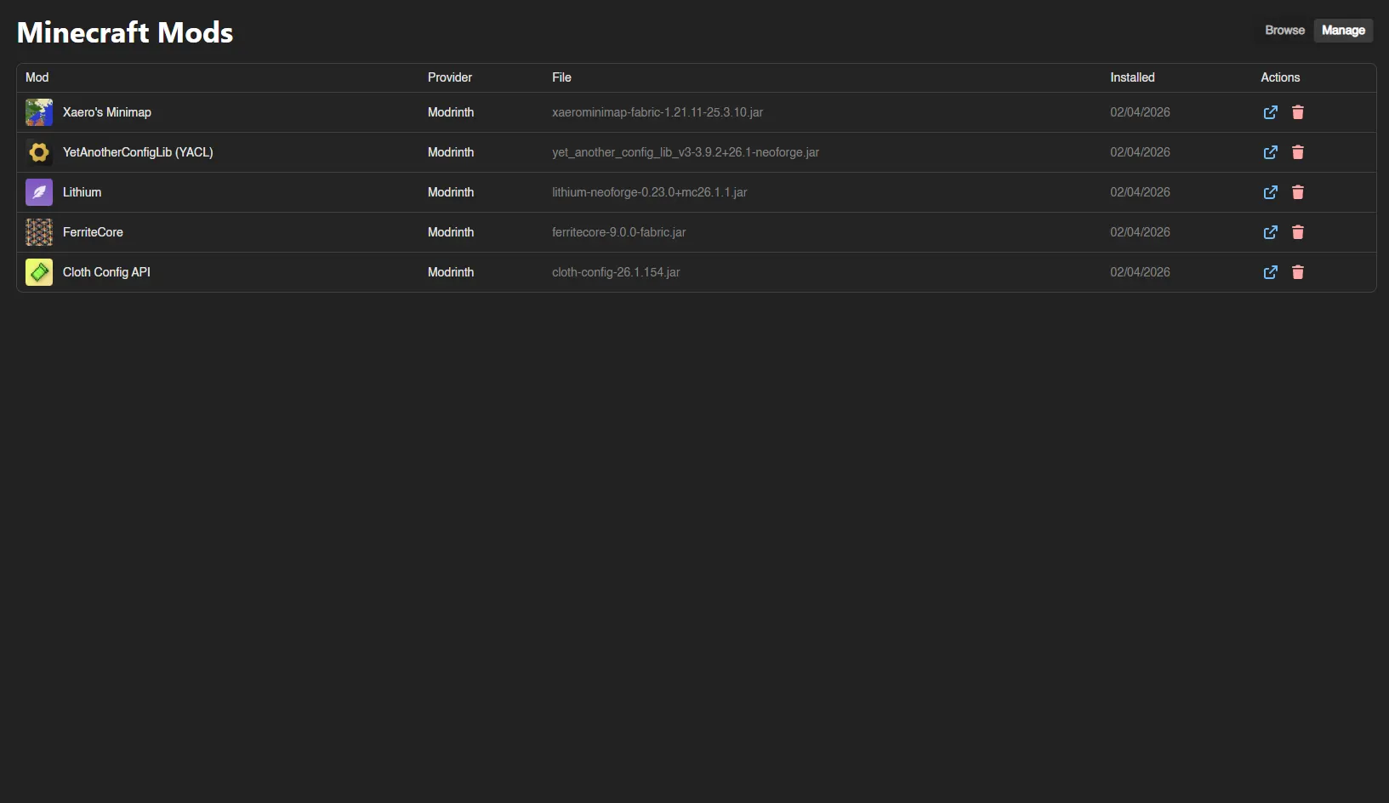
Task: Click xaerominimap-fabric-1.21.11-25.3.10.jar filename
Action: click(x=657, y=112)
